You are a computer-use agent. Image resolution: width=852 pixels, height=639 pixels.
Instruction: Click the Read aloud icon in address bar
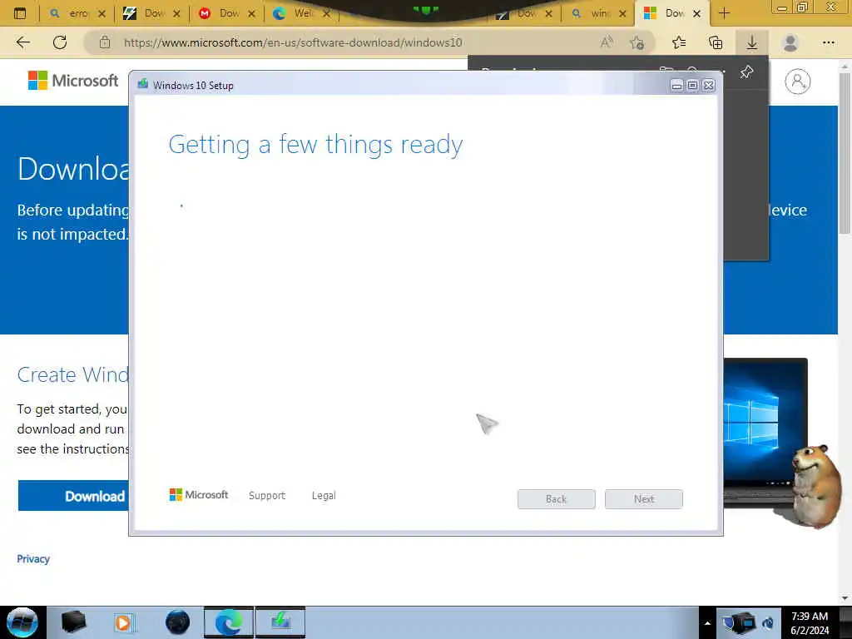(x=607, y=42)
